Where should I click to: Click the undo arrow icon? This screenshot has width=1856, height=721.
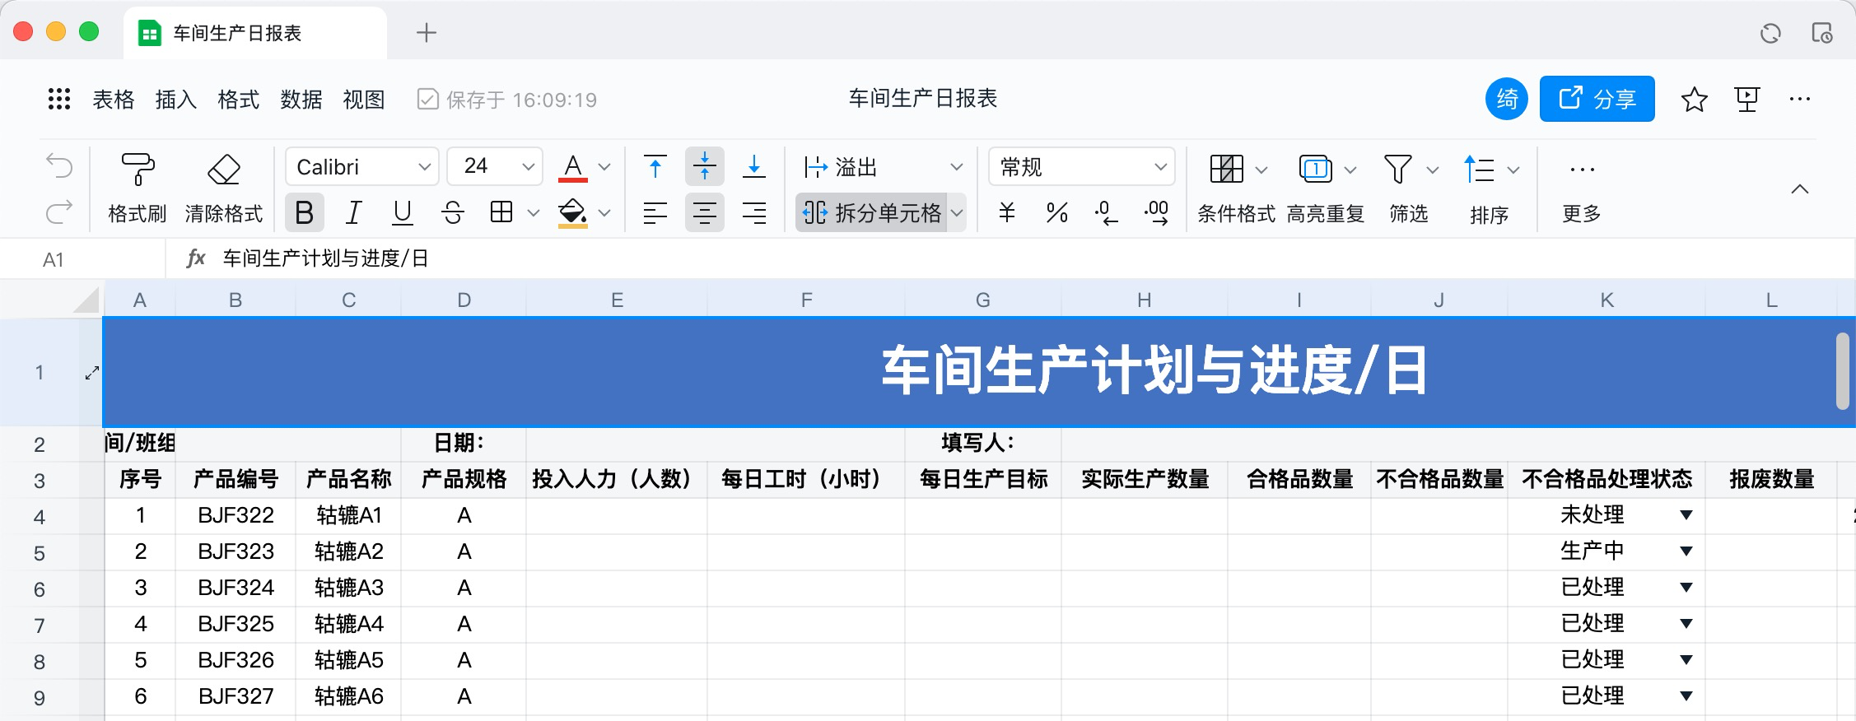click(x=59, y=166)
